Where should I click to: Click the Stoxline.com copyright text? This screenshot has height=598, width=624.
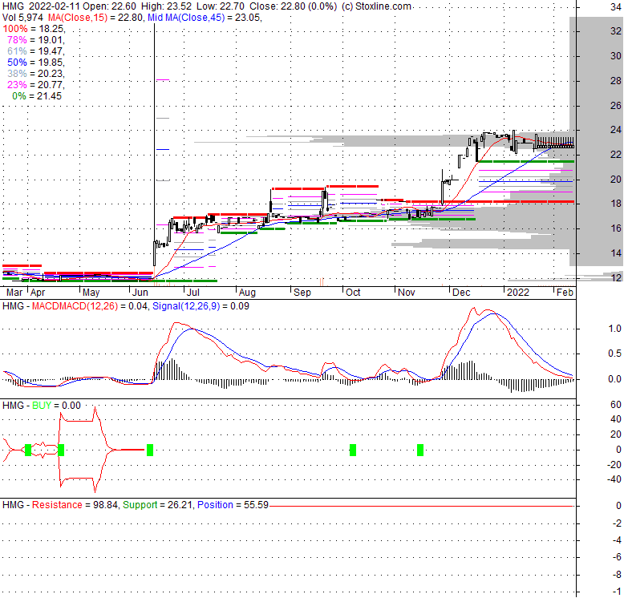[376, 6]
